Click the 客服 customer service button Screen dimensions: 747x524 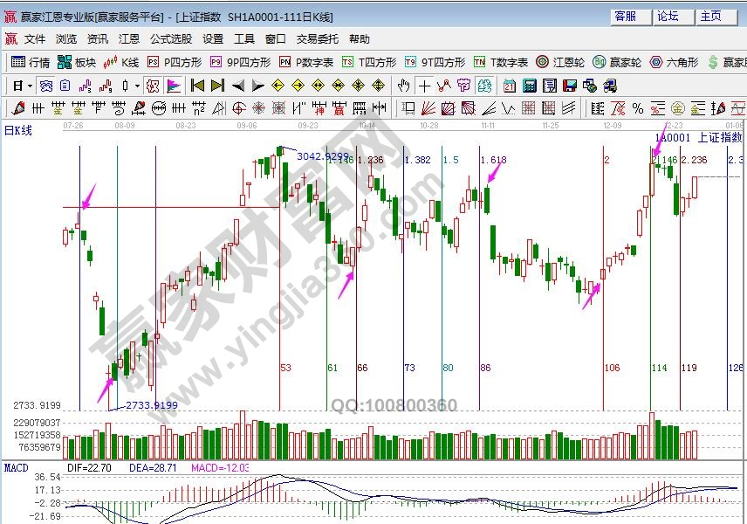[625, 17]
